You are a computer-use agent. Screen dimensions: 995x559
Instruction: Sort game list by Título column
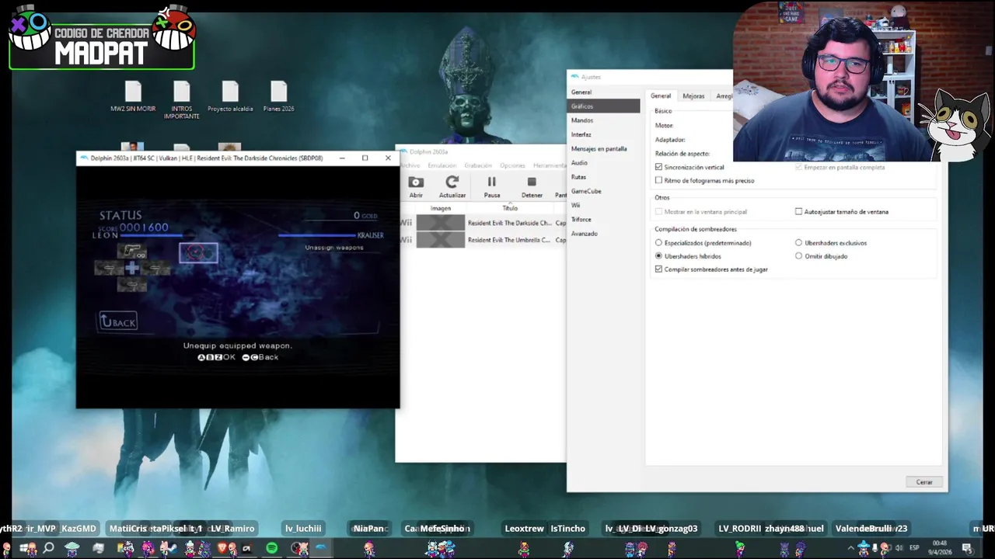click(510, 208)
